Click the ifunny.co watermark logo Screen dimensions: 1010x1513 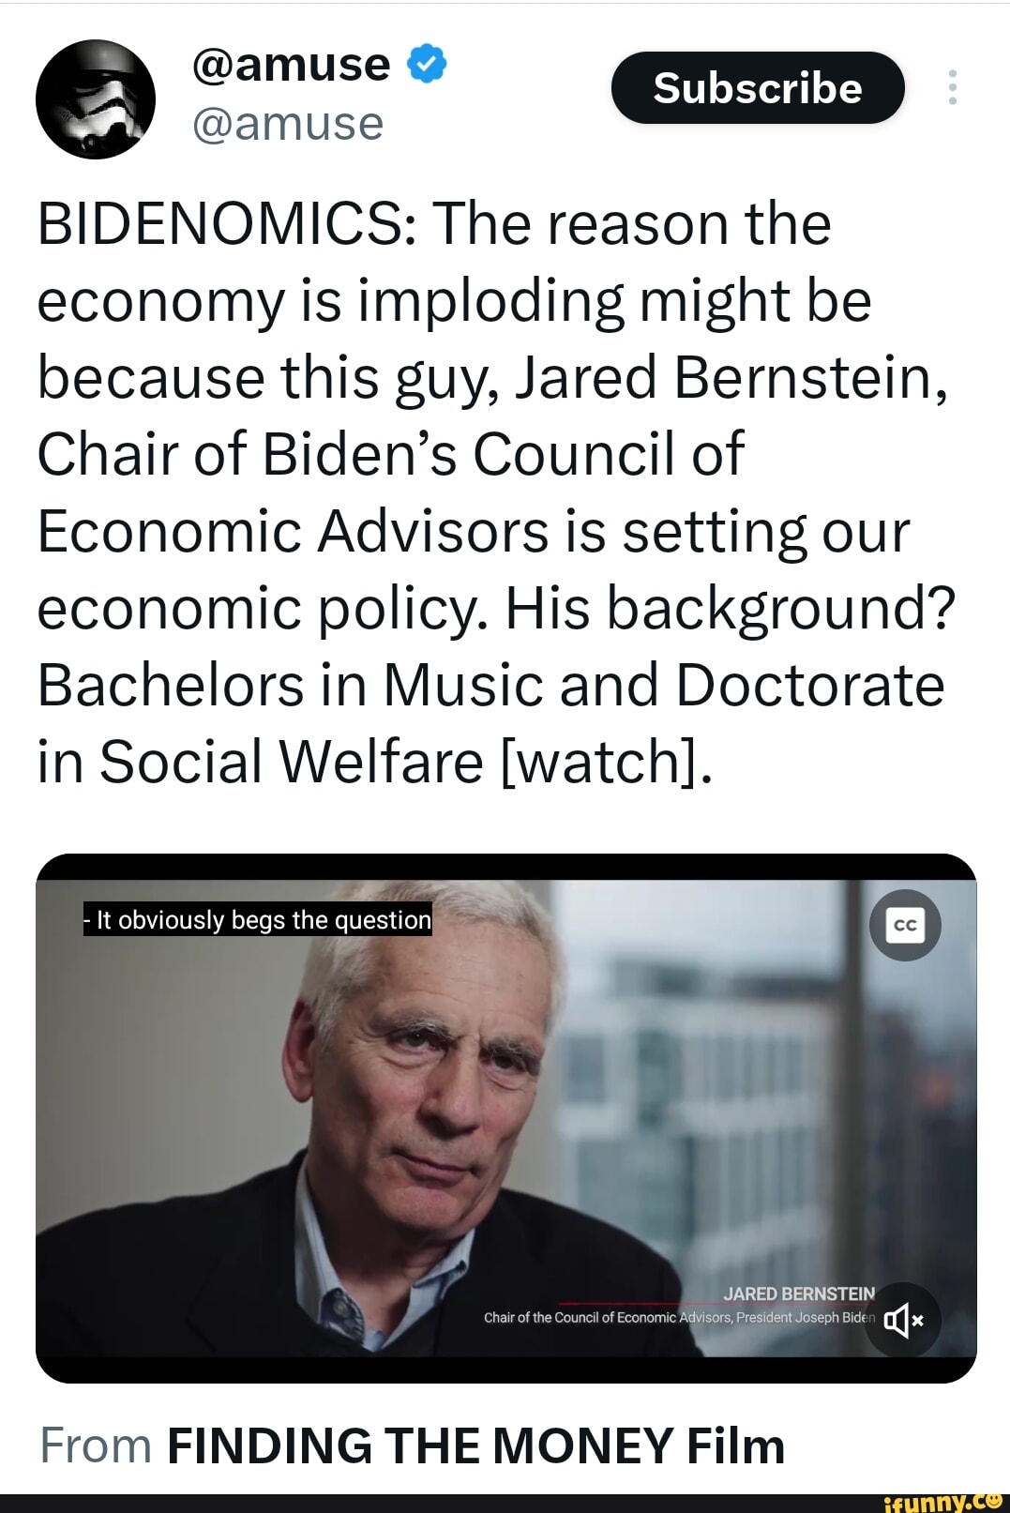pos(942,1503)
